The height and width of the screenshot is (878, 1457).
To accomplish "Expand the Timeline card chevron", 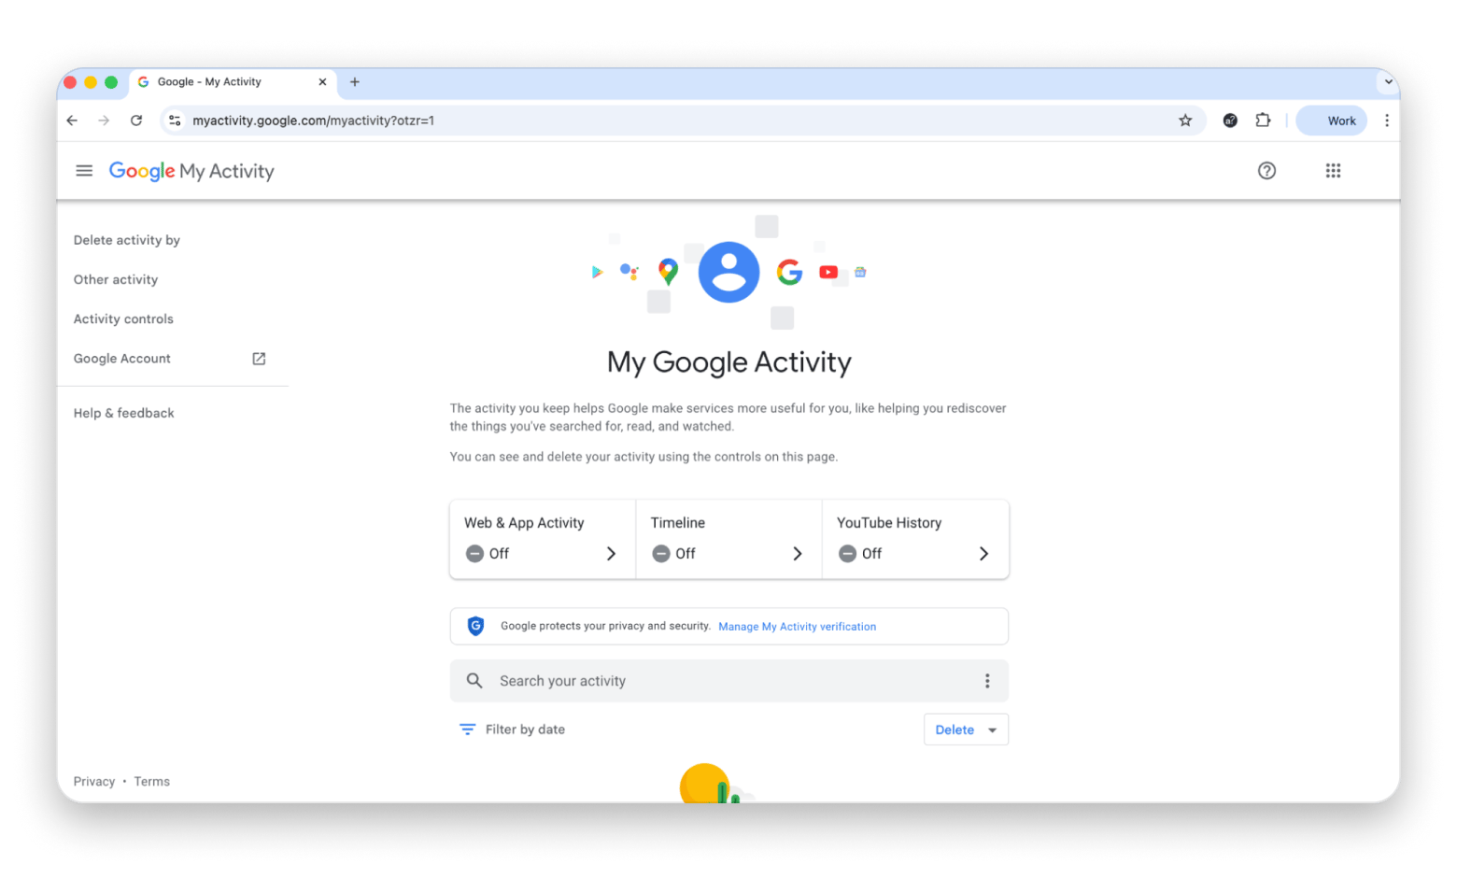I will coord(798,553).
